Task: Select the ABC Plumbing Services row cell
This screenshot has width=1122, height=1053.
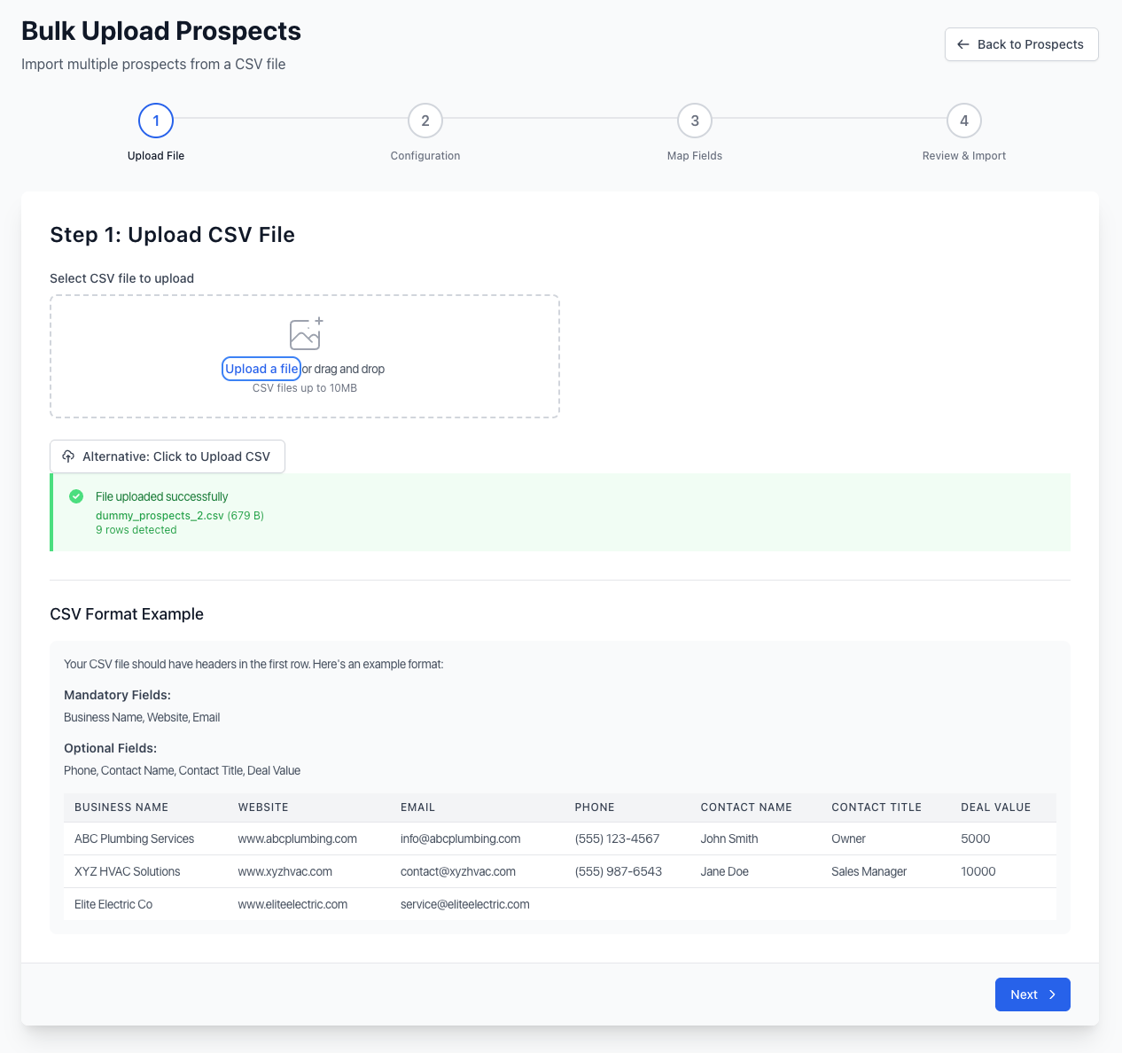Action: tap(135, 838)
